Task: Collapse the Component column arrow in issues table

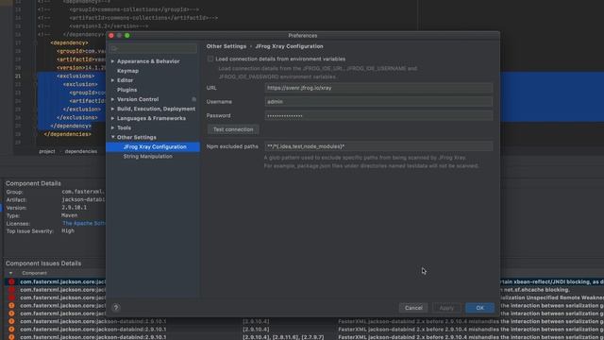Action: point(10,273)
